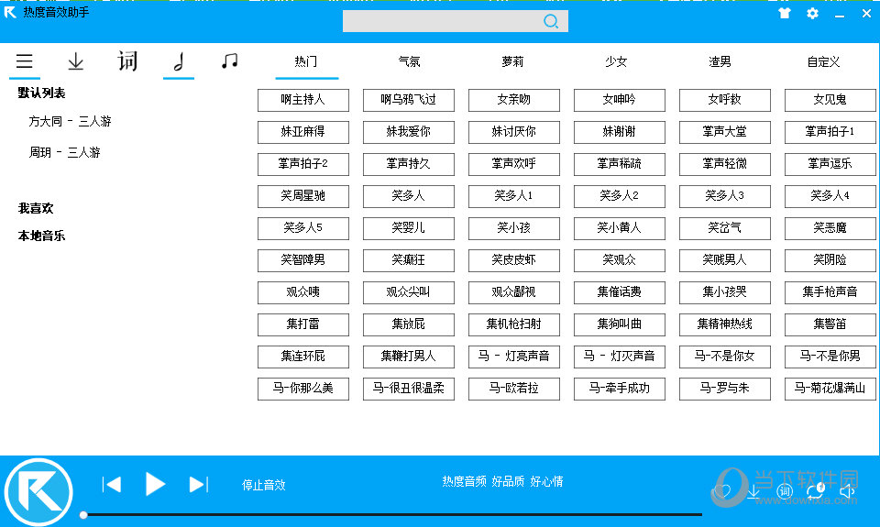The image size is (880, 527).
Task: Play the 集催话费 sound effect
Action: [620, 292]
